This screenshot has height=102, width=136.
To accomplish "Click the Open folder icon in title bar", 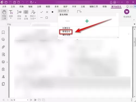I will (x=6, y=2).
